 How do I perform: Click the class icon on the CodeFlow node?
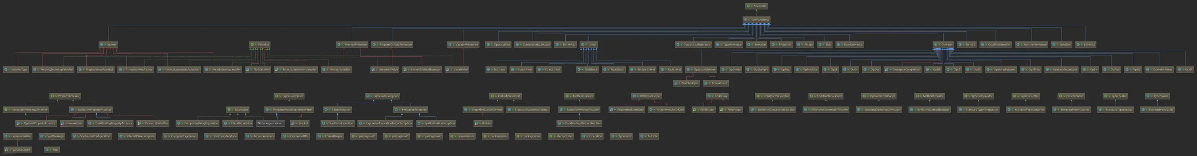tap(710, 96)
